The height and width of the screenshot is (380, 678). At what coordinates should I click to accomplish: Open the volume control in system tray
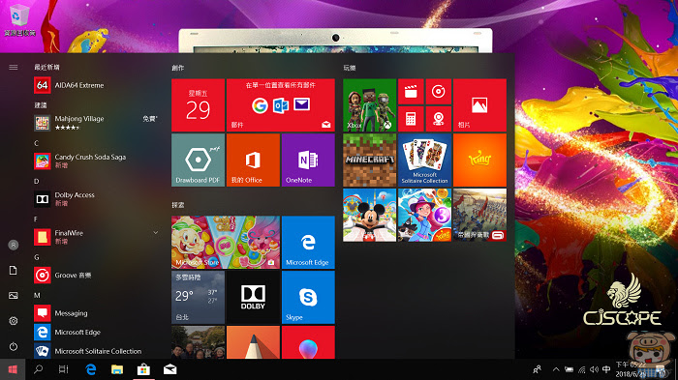tap(594, 369)
